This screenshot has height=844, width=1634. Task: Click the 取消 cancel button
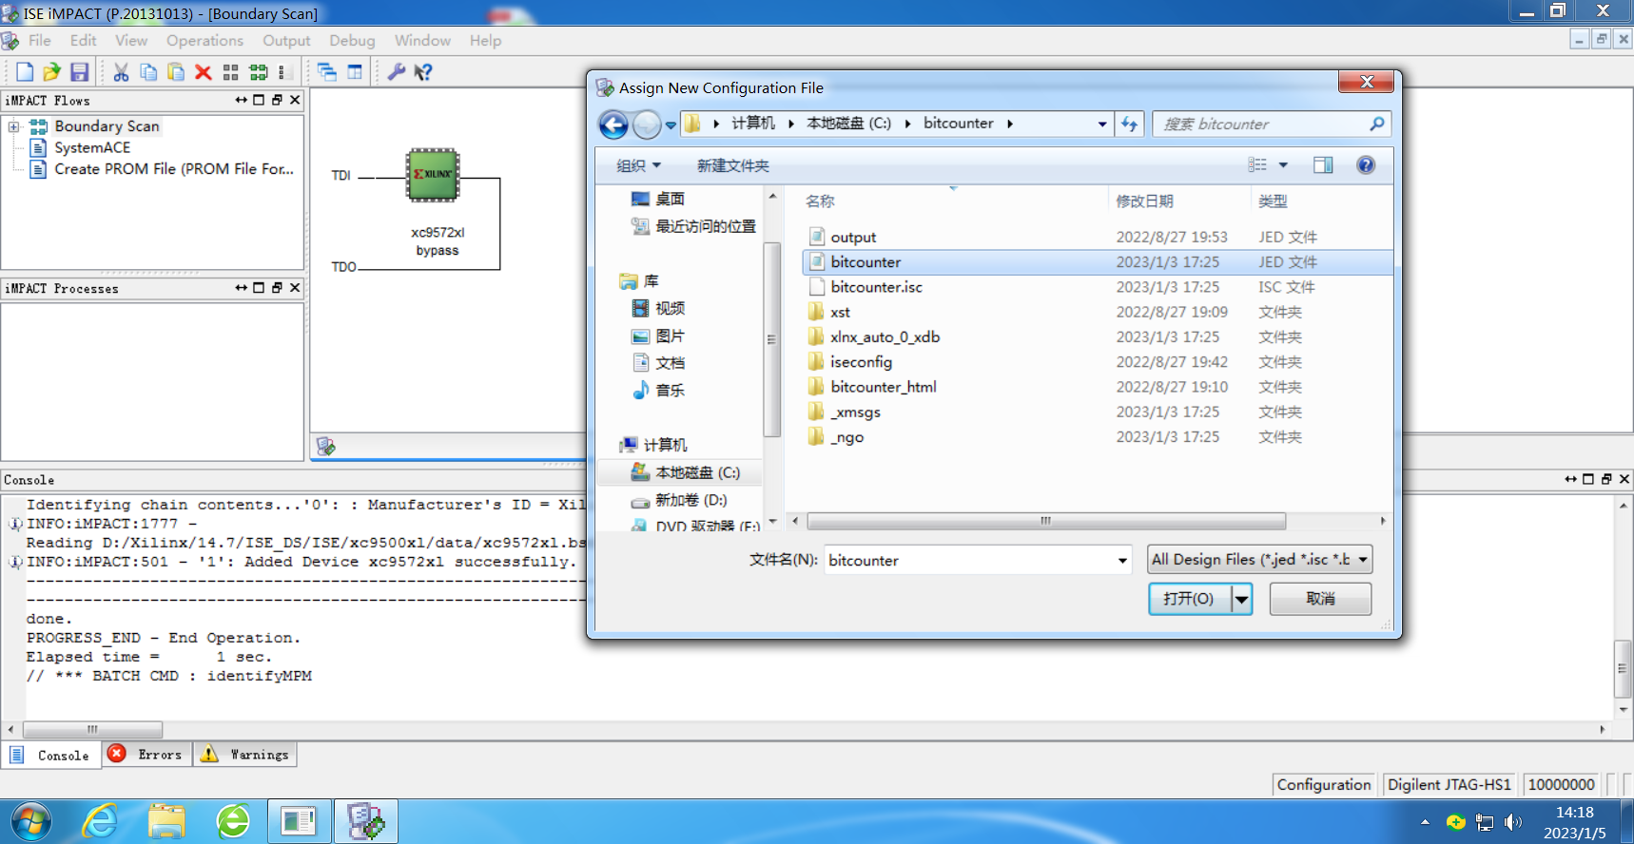point(1320,599)
